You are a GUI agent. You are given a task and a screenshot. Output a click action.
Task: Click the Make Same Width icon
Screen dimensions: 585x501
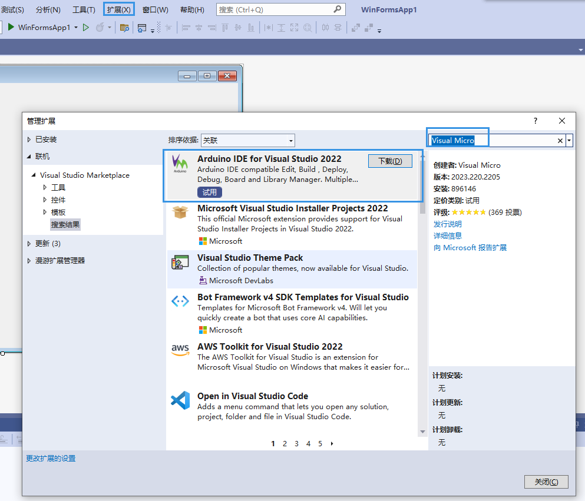(268, 28)
